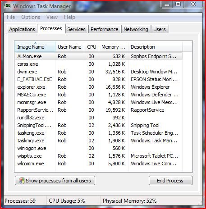Sort by the Image Name column header

point(35,47)
